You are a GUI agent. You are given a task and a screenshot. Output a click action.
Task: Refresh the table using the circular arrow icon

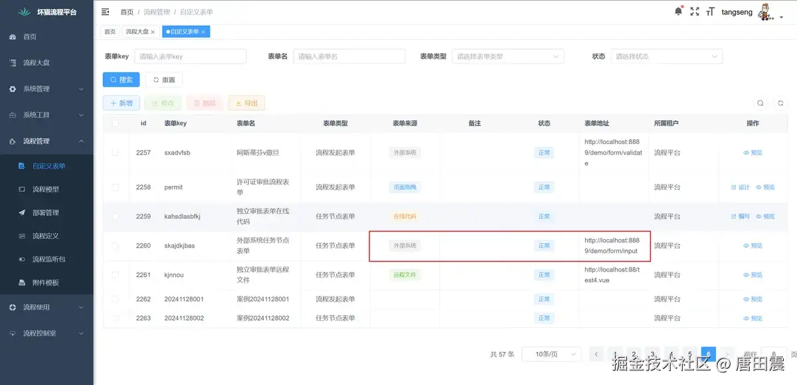coord(780,103)
